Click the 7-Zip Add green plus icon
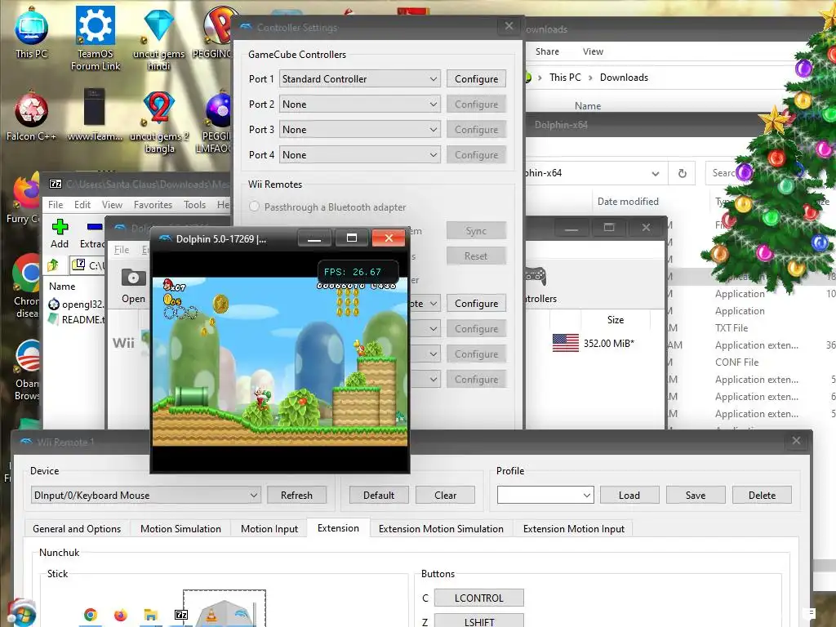 [x=60, y=227]
